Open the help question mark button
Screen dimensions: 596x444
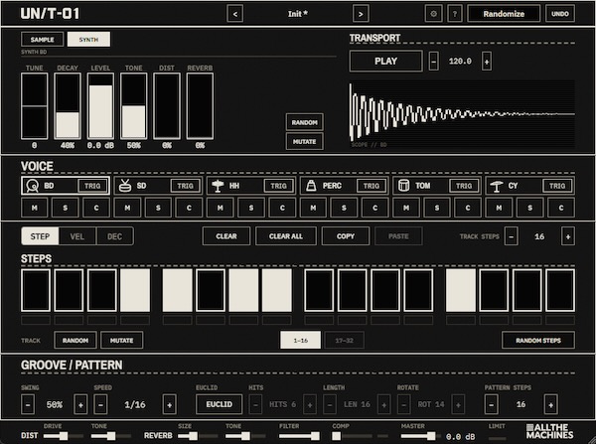click(455, 14)
